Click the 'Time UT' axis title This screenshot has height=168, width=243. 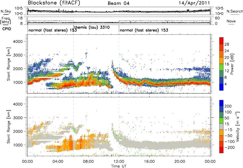(119, 166)
